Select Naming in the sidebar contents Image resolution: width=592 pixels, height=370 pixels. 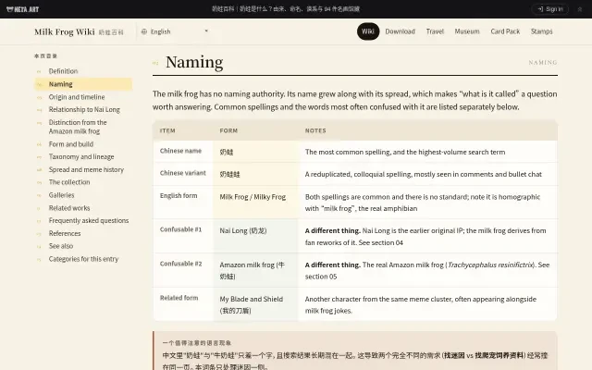[83, 84]
